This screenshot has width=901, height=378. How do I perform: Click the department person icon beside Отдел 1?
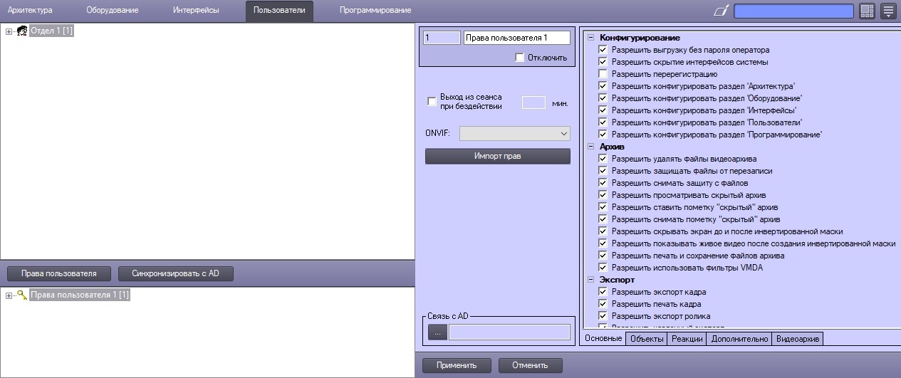click(21, 31)
